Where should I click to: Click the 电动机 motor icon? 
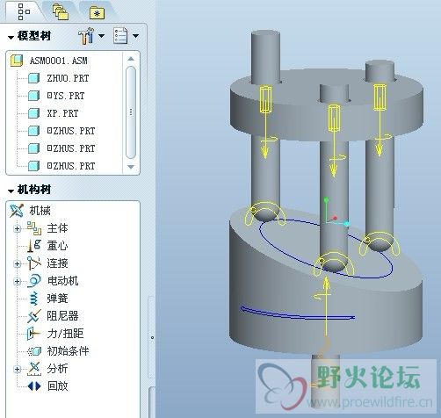pyautogui.click(x=34, y=281)
